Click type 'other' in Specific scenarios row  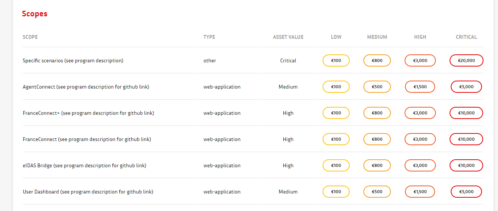point(210,60)
